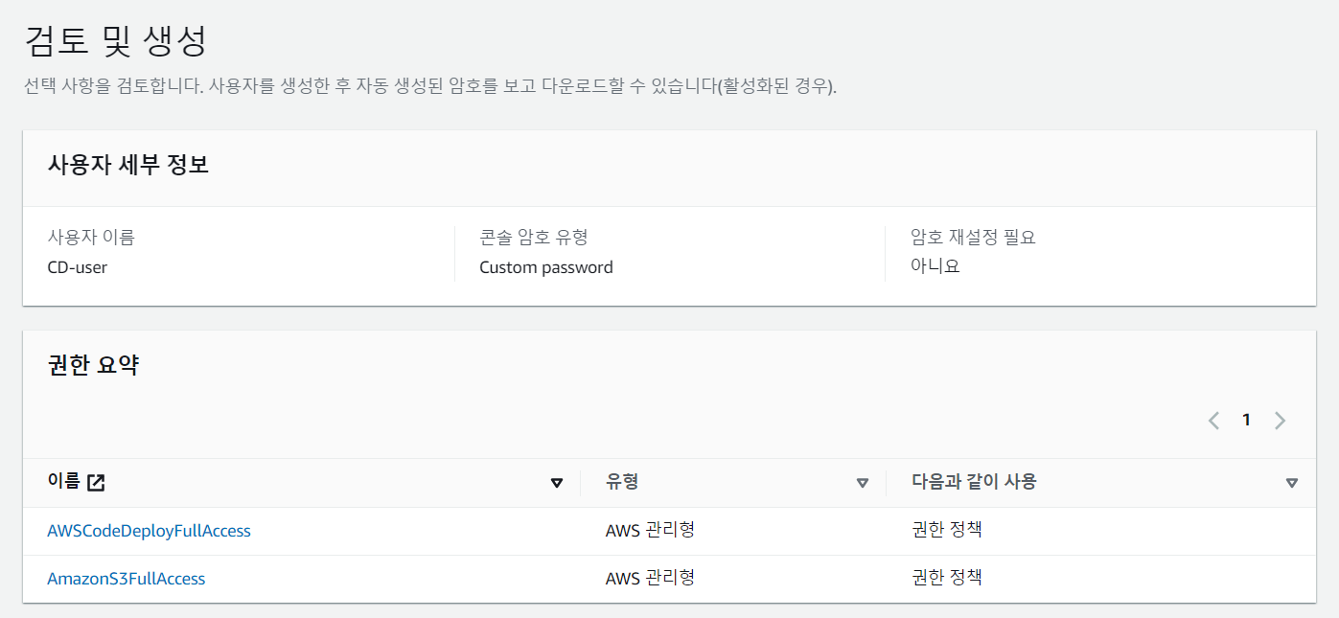
Task: Click the 이름 column header
Action: coord(63,482)
